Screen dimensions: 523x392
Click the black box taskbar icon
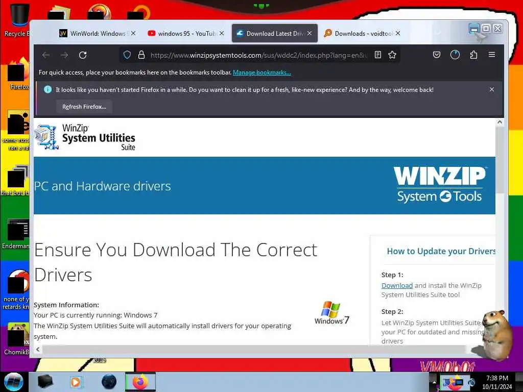[x=45, y=382]
